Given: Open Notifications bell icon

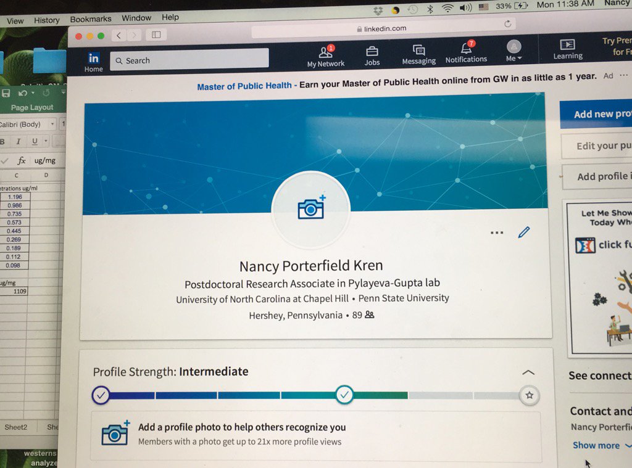Looking at the screenshot, I should [x=467, y=52].
